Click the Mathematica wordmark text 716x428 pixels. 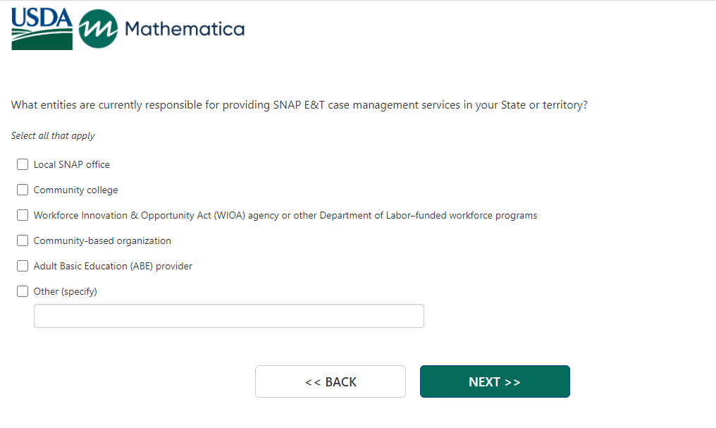(185, 29)
